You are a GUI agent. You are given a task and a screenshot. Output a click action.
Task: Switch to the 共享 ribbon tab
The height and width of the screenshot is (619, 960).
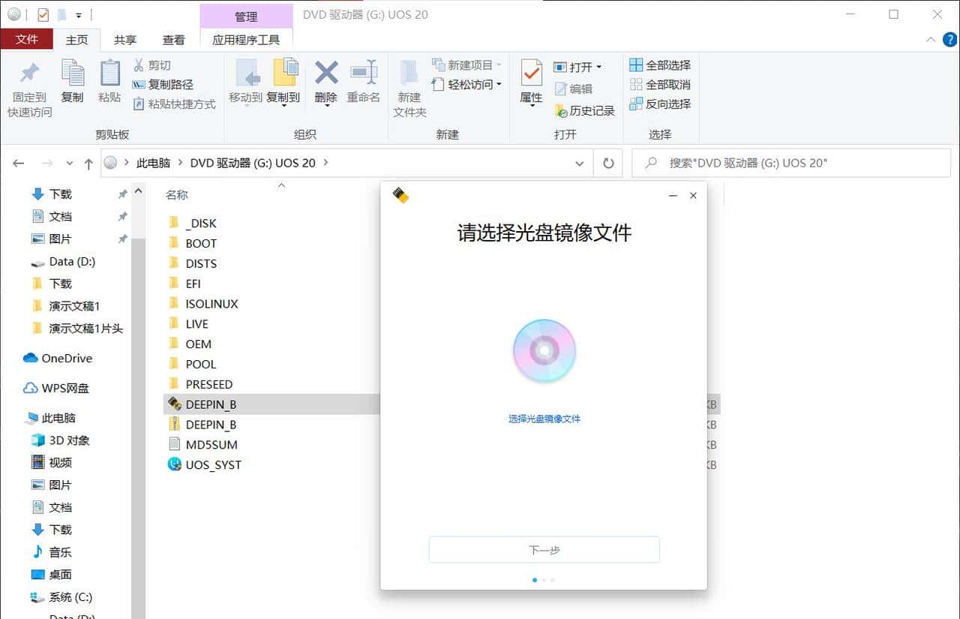[125, 40]
